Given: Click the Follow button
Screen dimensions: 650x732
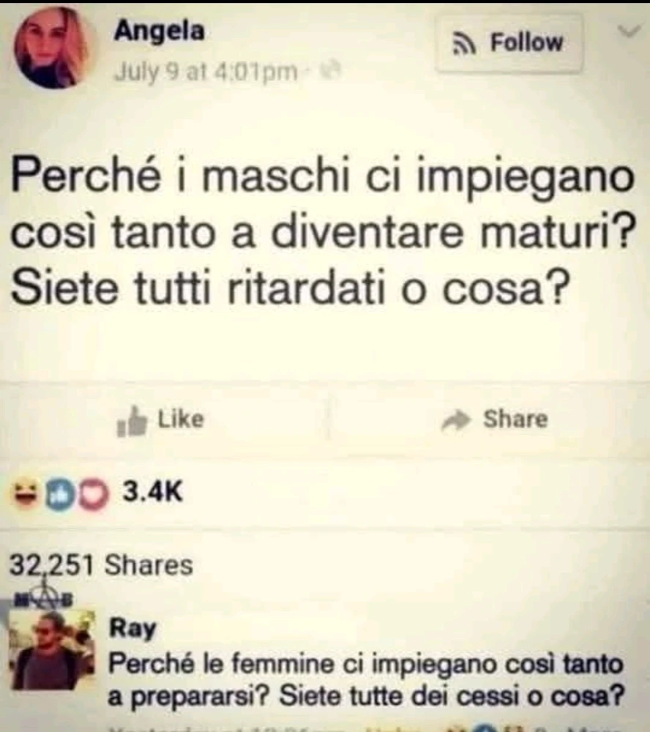Looking at the screenshot, I should tap(509, 43).
